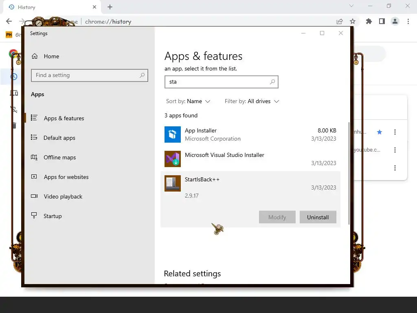Viewport: 417px width, 313px height.
Task: Click the app list vertical scrollbar
Action: 349,174
